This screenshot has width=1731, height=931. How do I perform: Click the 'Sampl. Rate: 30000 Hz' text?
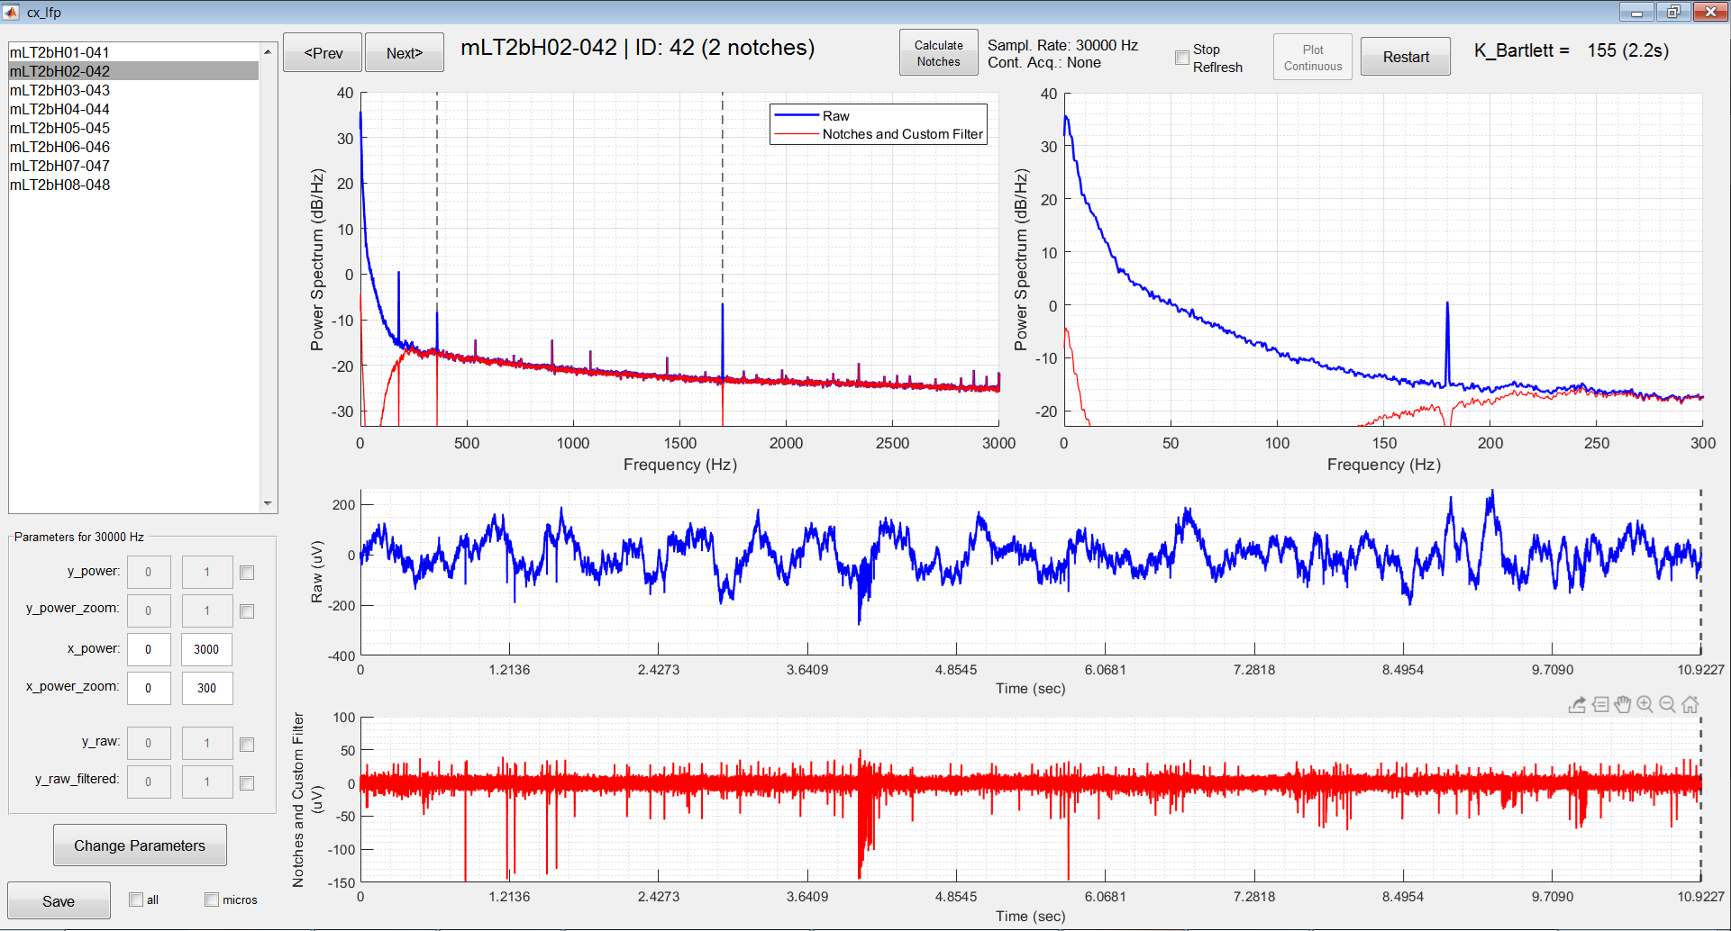[x=1062, y=45]
